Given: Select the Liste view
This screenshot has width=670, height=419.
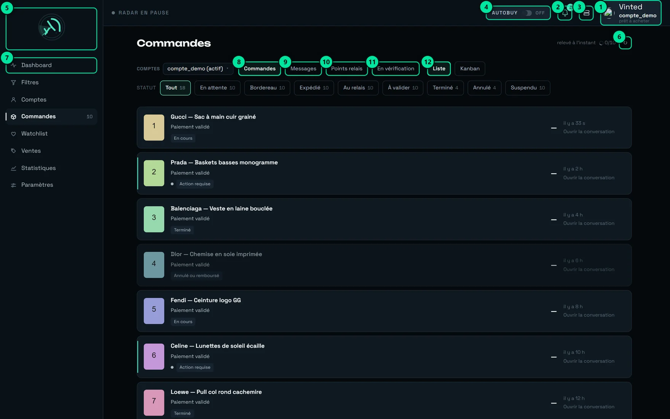Looking at the screenshot, I should (x=439, y=69).
